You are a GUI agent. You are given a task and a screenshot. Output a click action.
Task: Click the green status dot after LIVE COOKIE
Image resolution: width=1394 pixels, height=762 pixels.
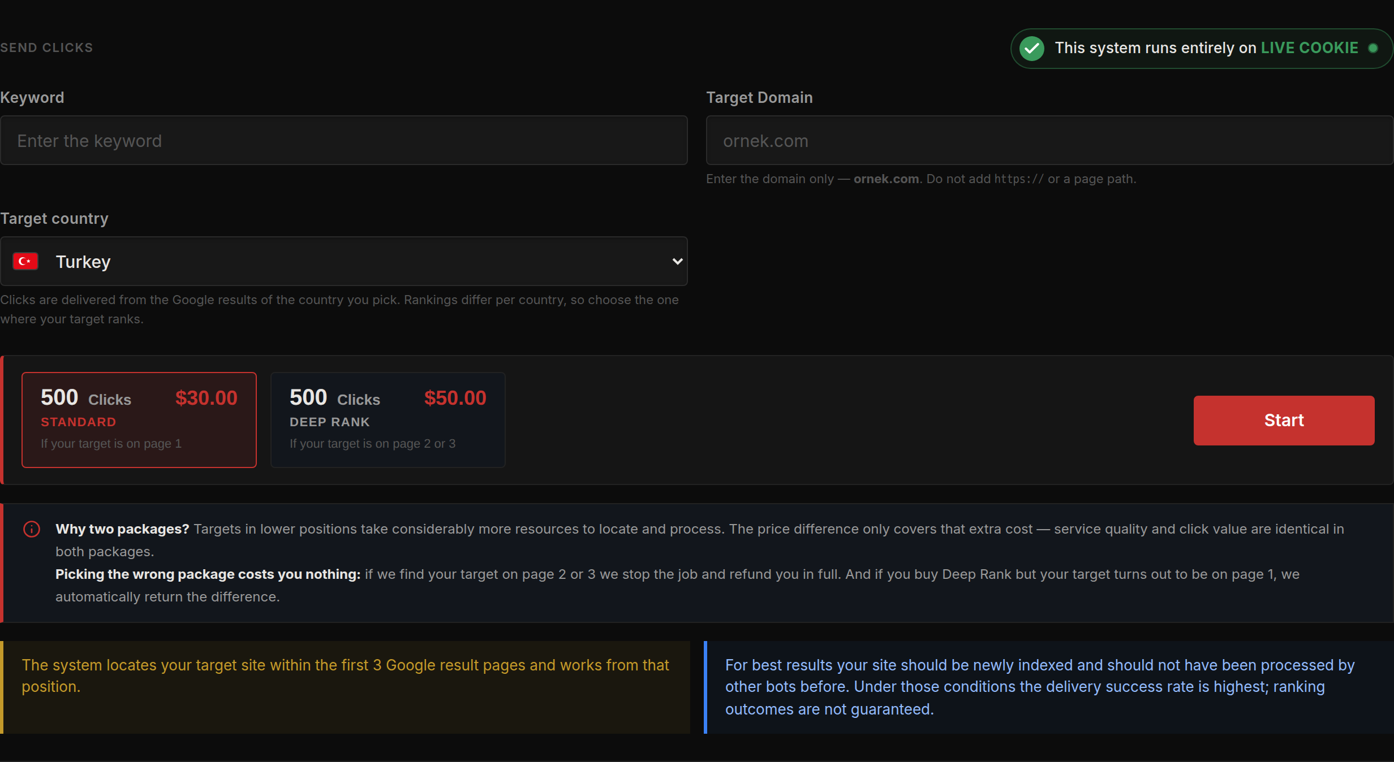click(1373, 48)
